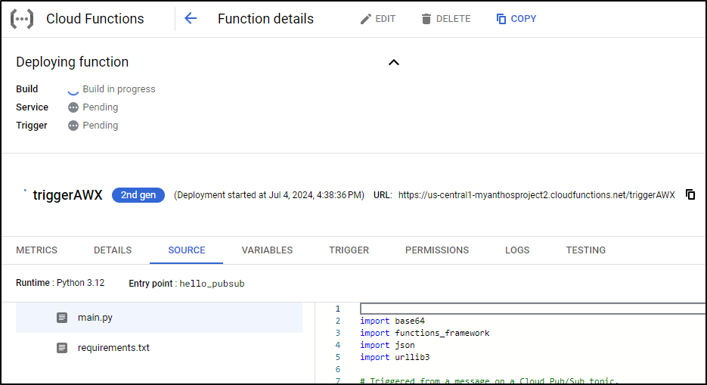Viewport: 707px width, 385px height.
Task: Open the TESTING tab
Action: point(586,250)
